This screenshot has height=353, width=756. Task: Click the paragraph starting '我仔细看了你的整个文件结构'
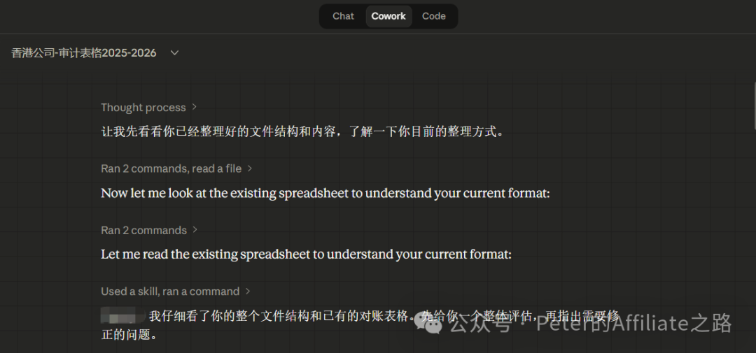360,325
